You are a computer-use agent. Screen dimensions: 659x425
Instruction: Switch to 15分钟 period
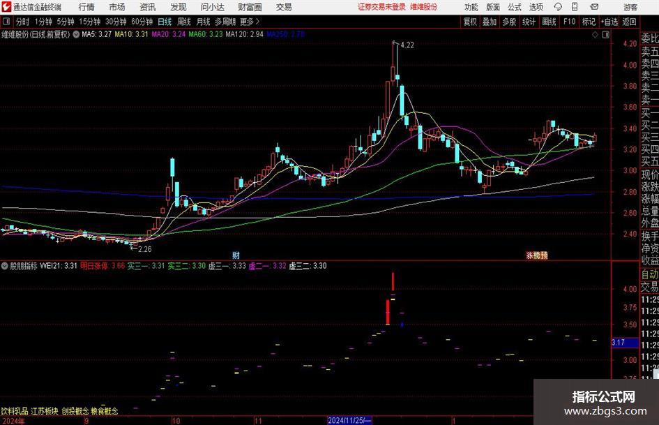[x=89, y=22]
